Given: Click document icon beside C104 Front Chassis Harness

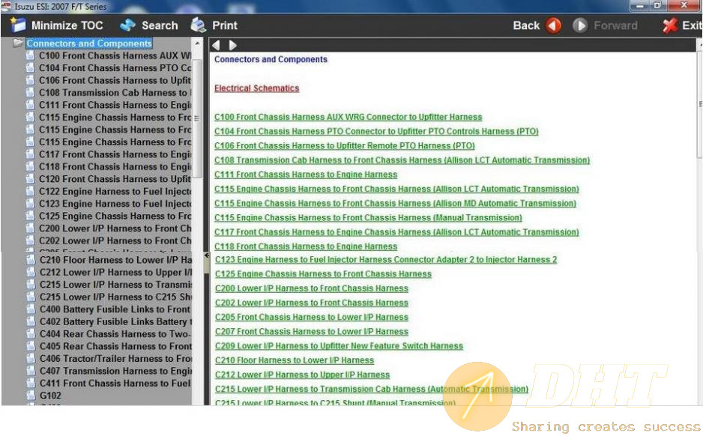Looking at the screenshot, I should [30, 67].
